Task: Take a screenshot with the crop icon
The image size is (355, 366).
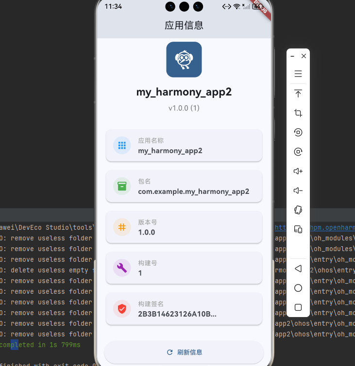Action: [x=298, y=113]
